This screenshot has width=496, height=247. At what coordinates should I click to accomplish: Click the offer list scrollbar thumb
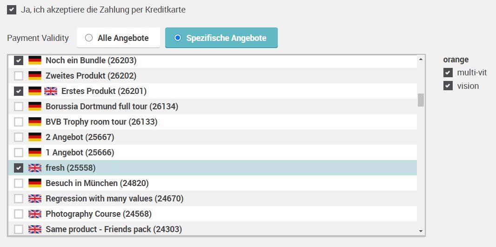[x=421, y=100]
